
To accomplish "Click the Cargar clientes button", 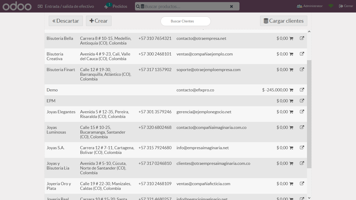I will (x=284, y=21).
